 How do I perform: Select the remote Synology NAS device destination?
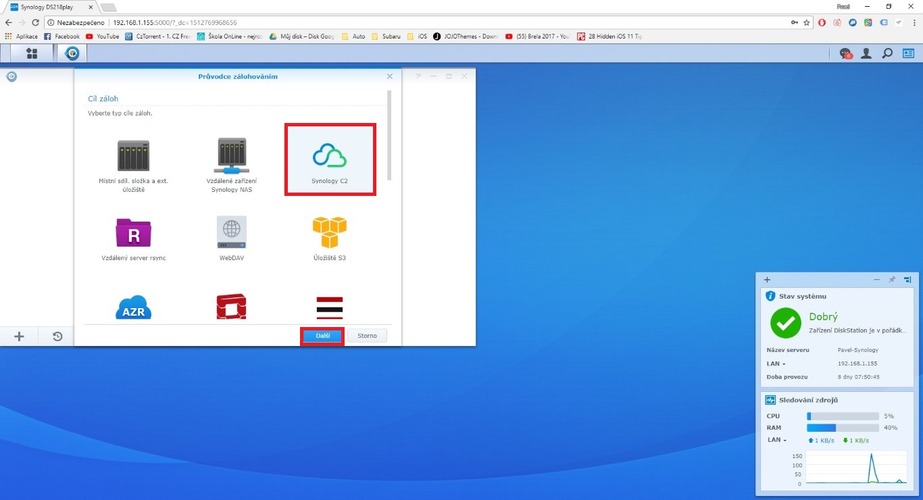(232, 164)
